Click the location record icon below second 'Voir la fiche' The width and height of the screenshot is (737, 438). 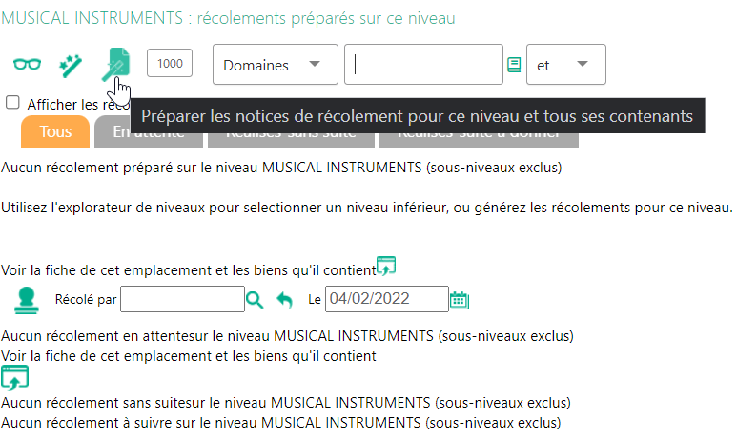pos(14,378)
